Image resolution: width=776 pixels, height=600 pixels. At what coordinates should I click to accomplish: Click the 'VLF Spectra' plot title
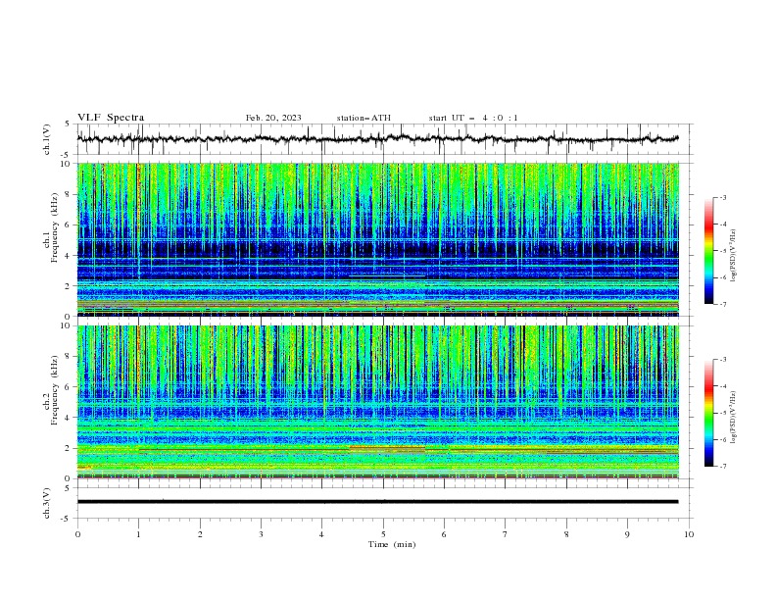[111, 118]
